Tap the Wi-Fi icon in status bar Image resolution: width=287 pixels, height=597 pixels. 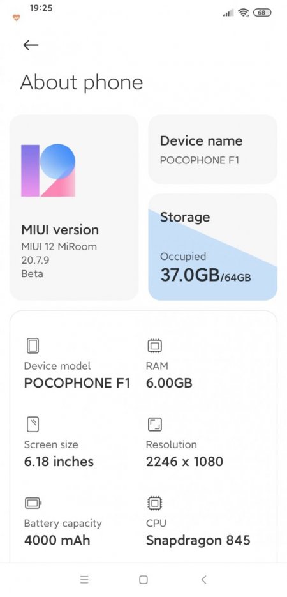pos(243,13)
